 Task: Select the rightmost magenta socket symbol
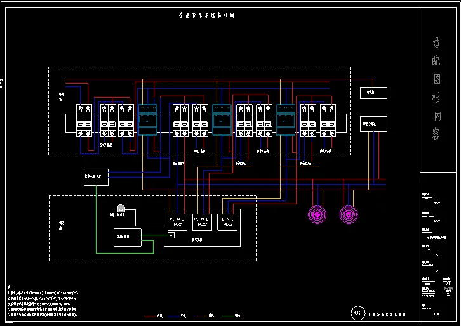click(349, 214)
